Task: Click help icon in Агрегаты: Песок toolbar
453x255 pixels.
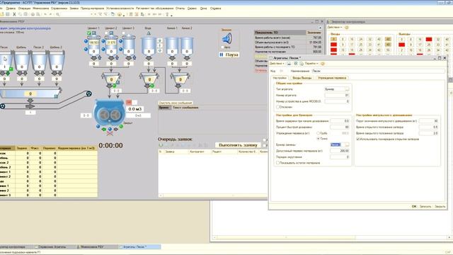Action: [x=323, y=64]
